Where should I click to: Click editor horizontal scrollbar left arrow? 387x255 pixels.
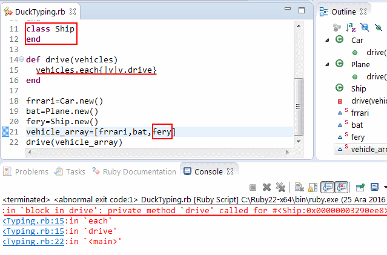30,152
